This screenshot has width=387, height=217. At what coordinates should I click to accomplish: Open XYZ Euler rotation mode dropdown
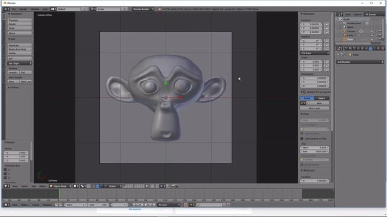[314, 53]
